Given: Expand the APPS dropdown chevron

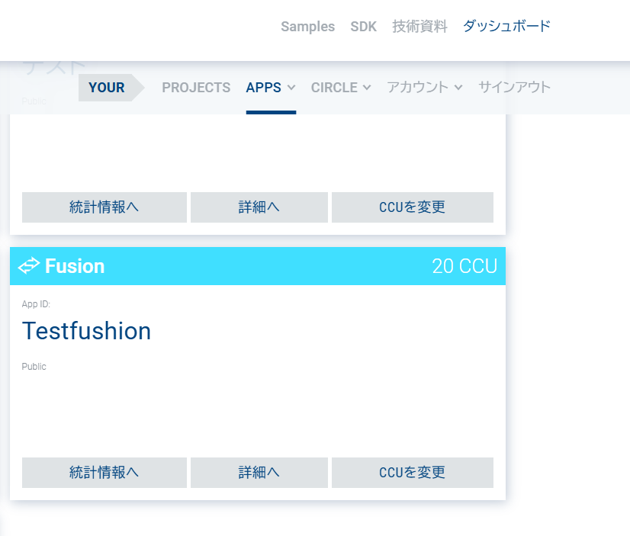Looking at the screenshot, I should [x=291, y=88].
